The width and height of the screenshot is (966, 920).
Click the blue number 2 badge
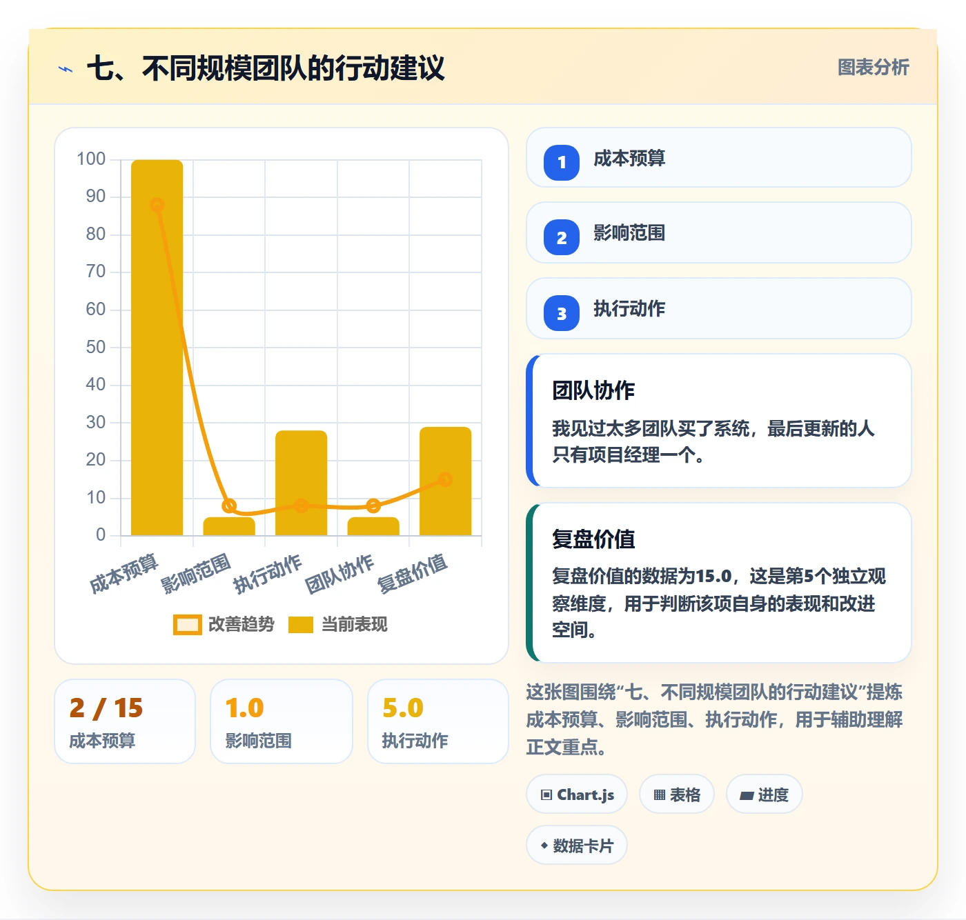[x=562, y=237]
